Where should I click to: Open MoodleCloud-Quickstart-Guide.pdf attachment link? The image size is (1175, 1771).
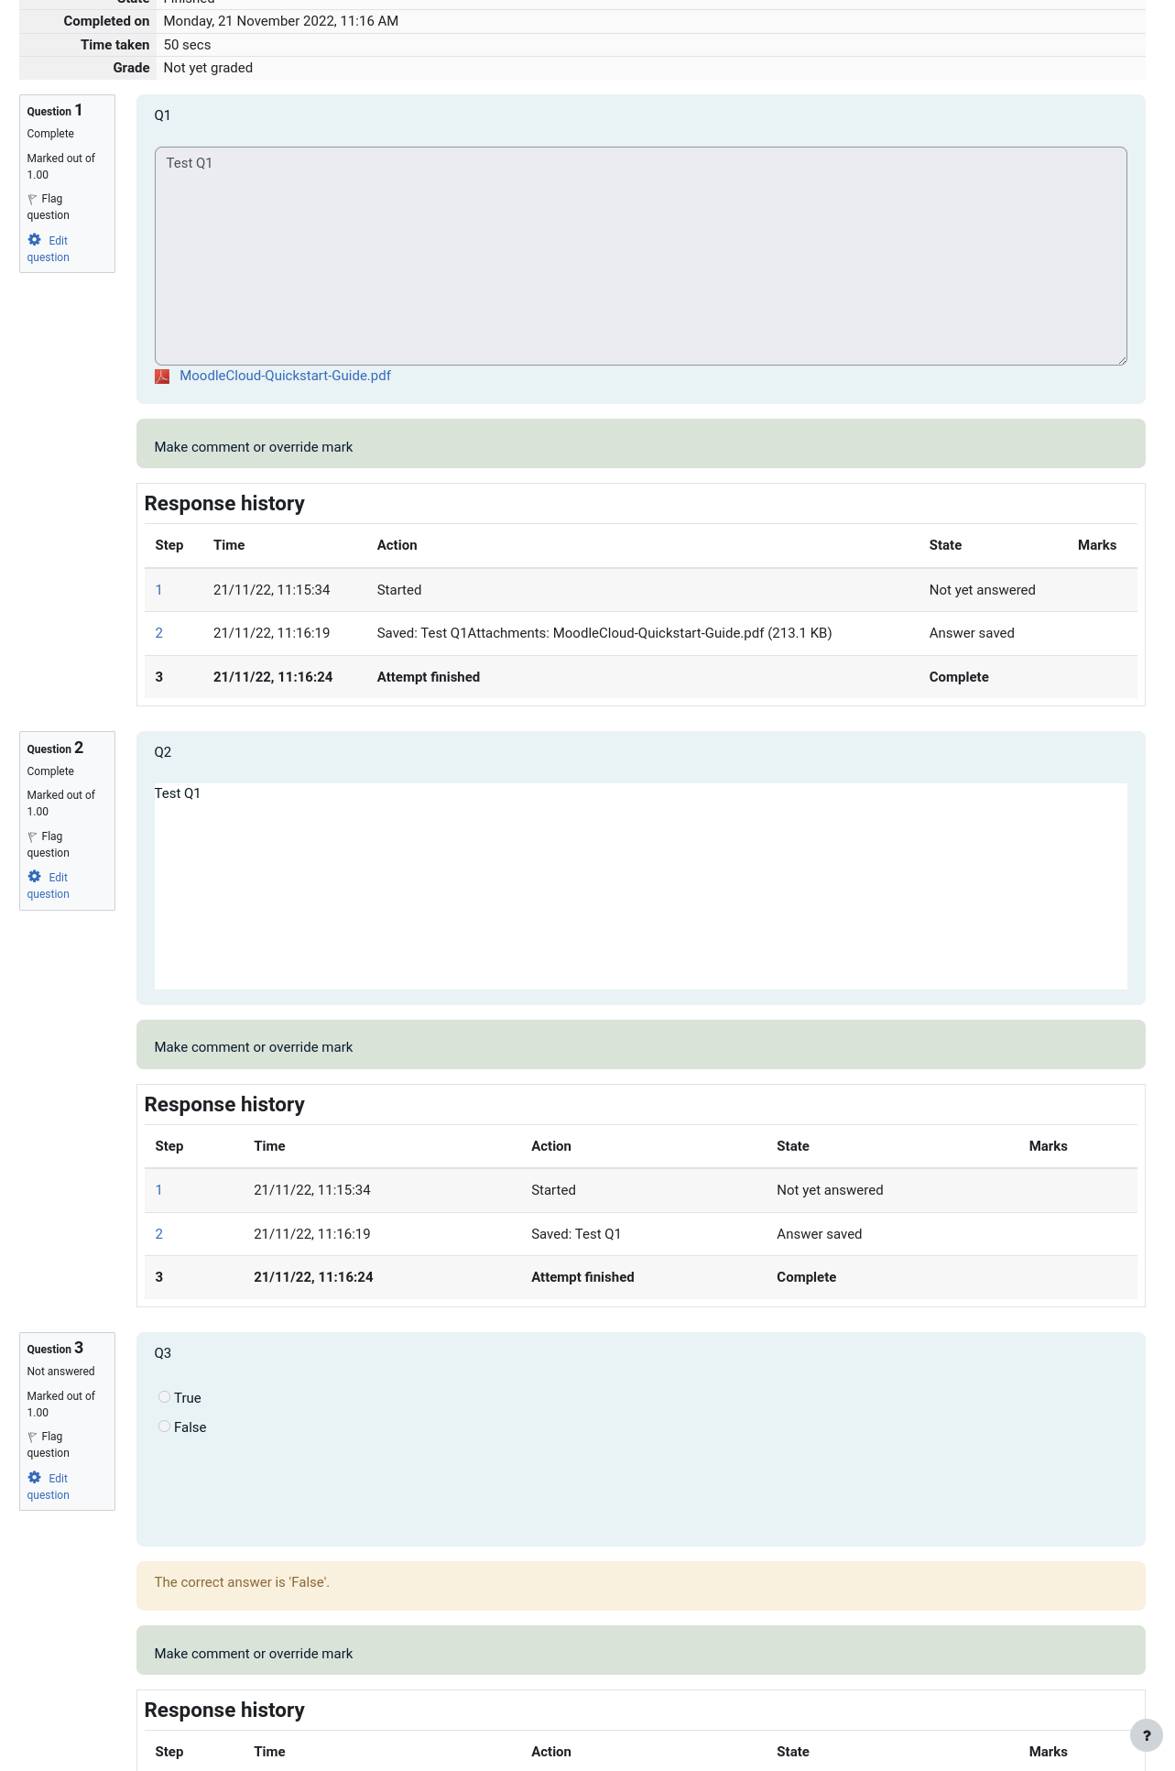point(285,376)
